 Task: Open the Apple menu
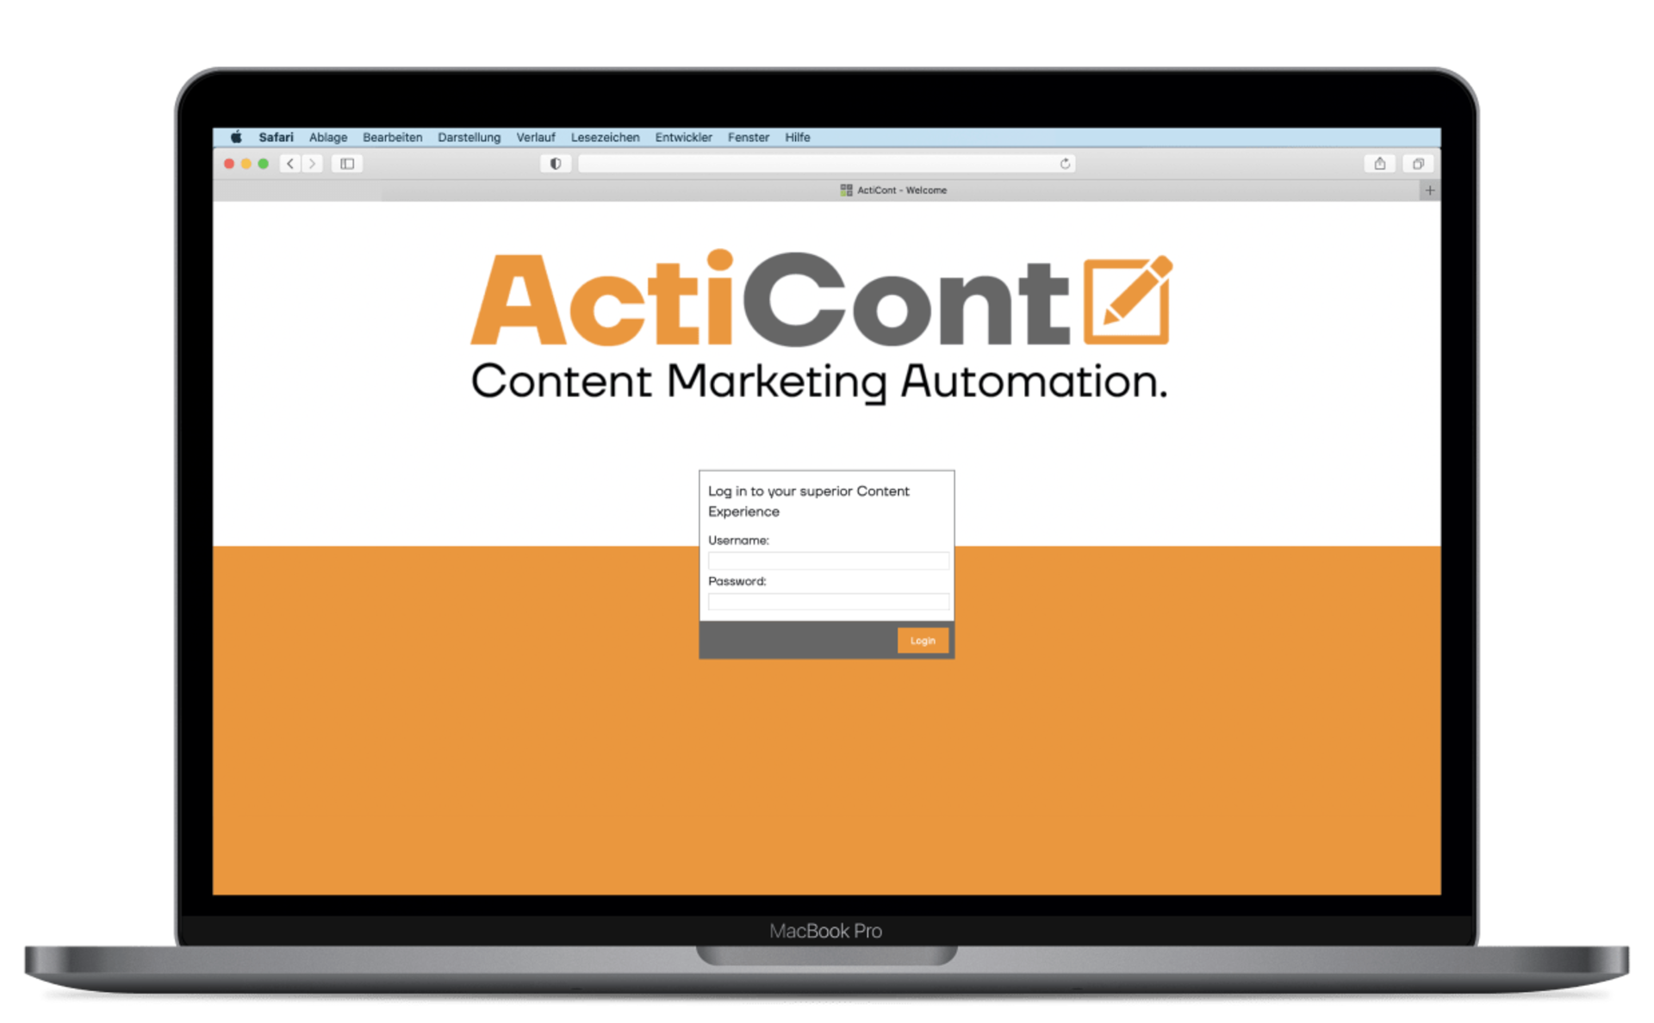point(236,137)
